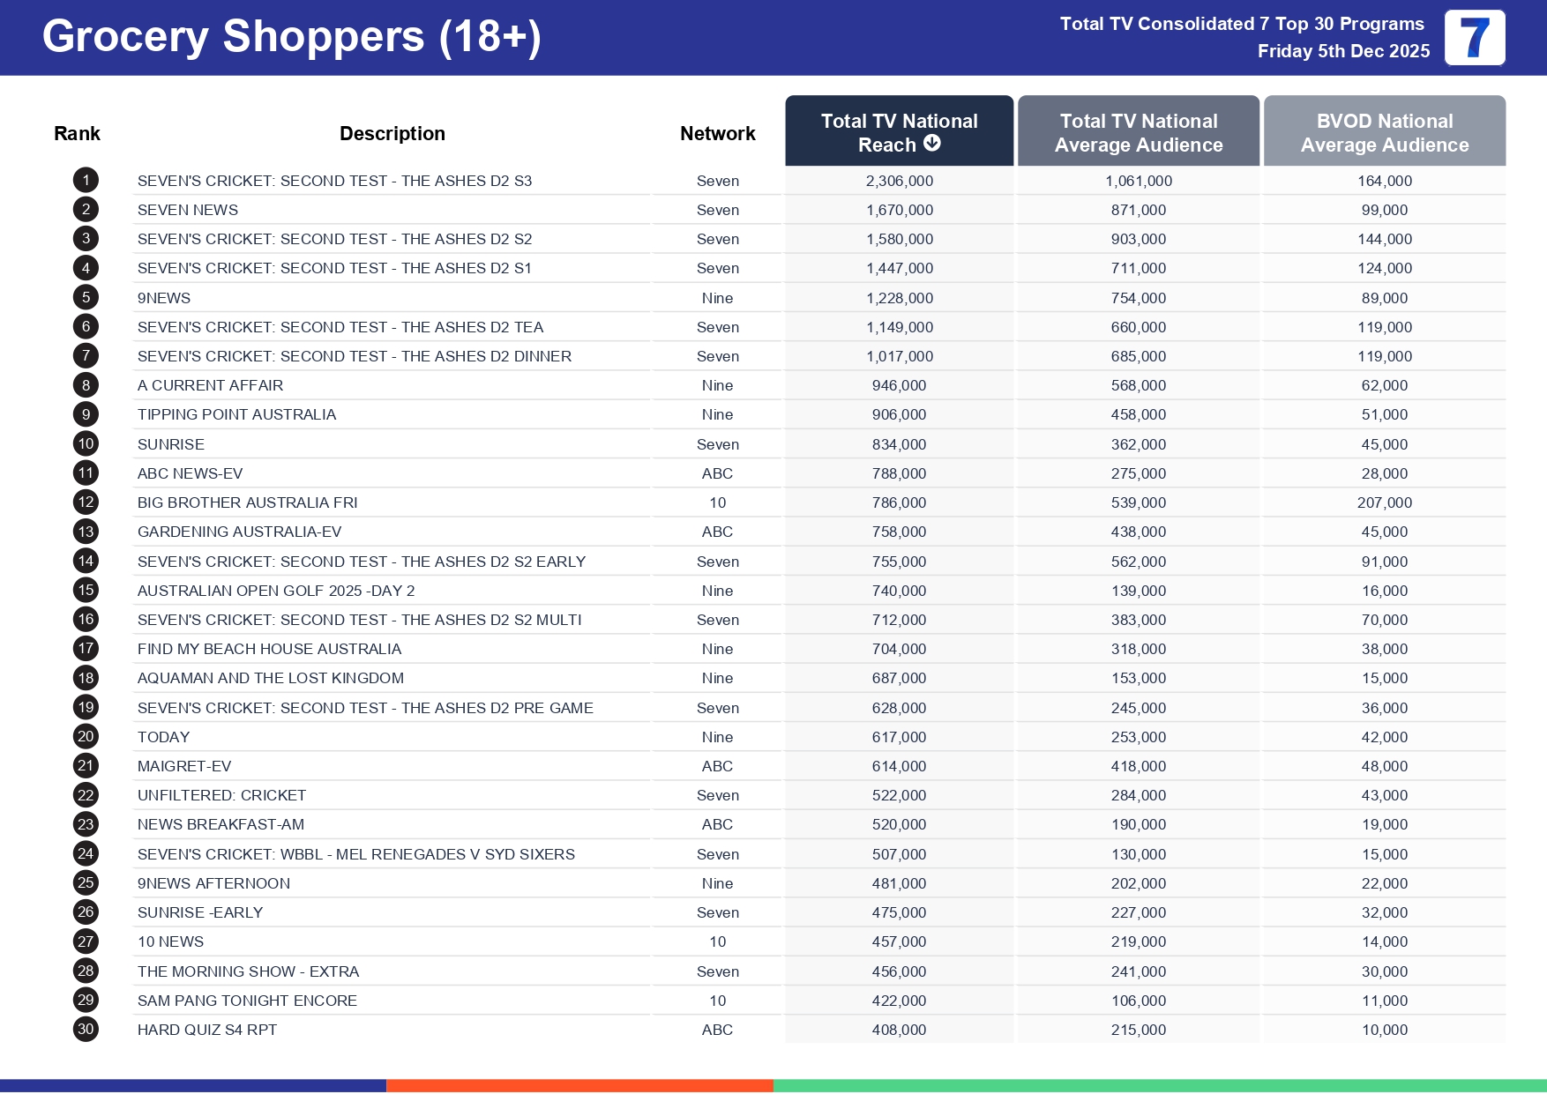Click rank 18 circle badge

(x=86, y=678)
